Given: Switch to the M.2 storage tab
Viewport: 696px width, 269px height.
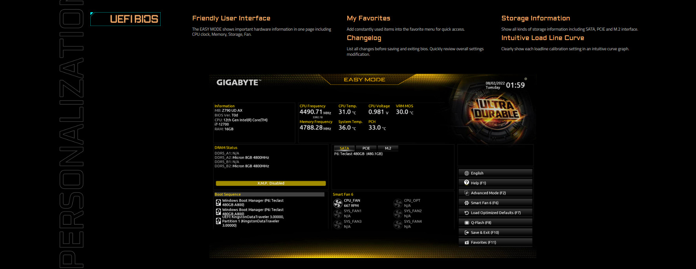Looking at the screenshot, I should (x=388, y=148).
